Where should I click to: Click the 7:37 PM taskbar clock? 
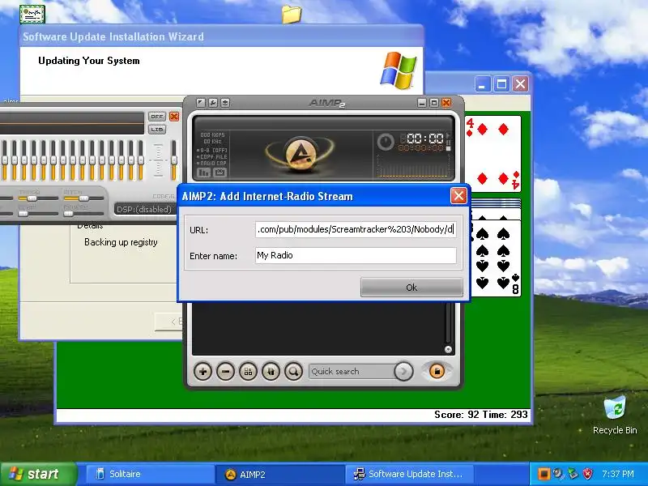tap(618, 474)
